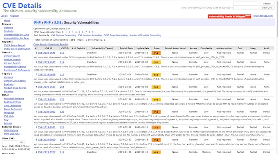Open the Feedback link
This screenshot has height=154, width=278.
click(9, 113)
